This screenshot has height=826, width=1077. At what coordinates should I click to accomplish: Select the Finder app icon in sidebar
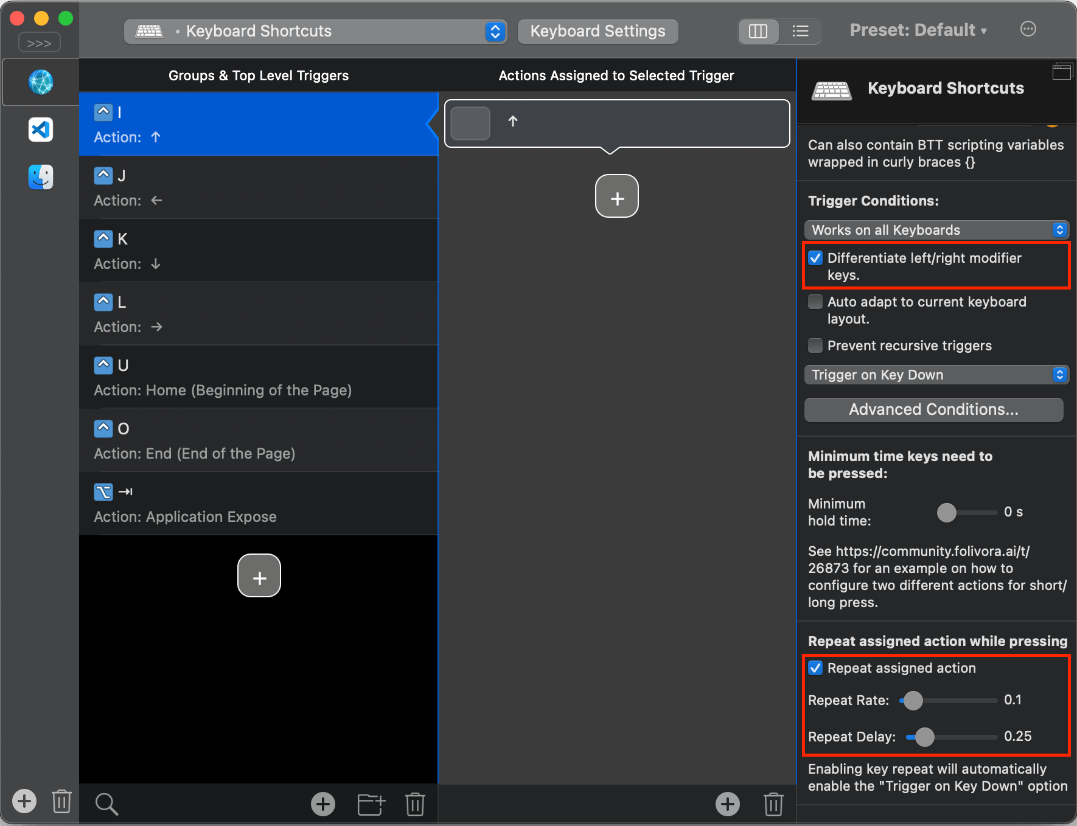41,177
